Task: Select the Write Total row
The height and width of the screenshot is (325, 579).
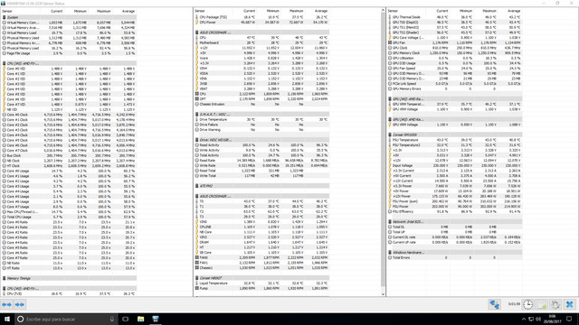Action: click(x=261, y=176)
